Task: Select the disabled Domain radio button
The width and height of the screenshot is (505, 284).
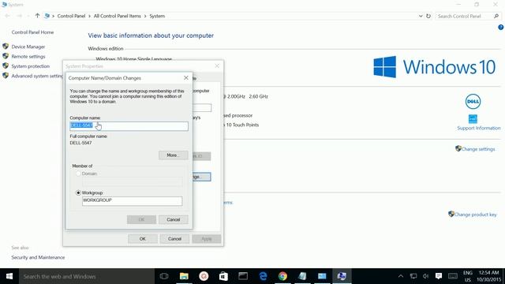Action: (78, 174)
